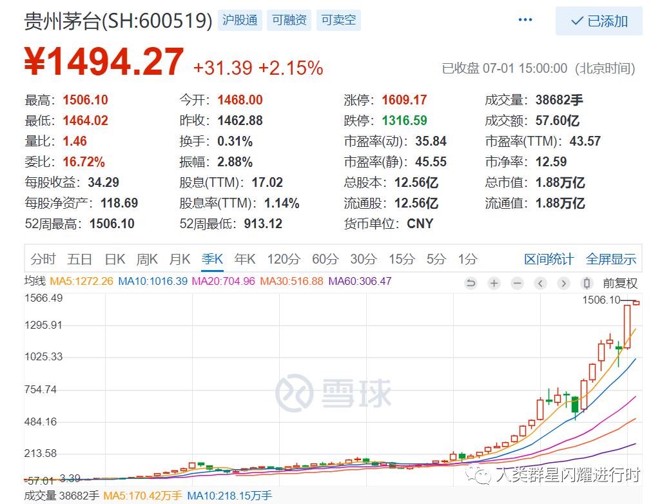
Task: Click the latest candlestick marked 1506.10
Action: tap(636, 303)
